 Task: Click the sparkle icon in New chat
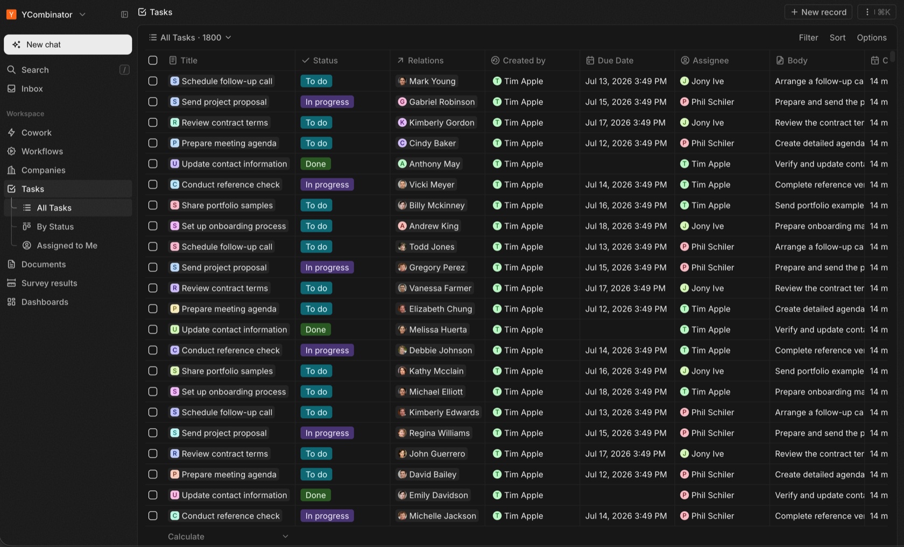click(17, 45)
